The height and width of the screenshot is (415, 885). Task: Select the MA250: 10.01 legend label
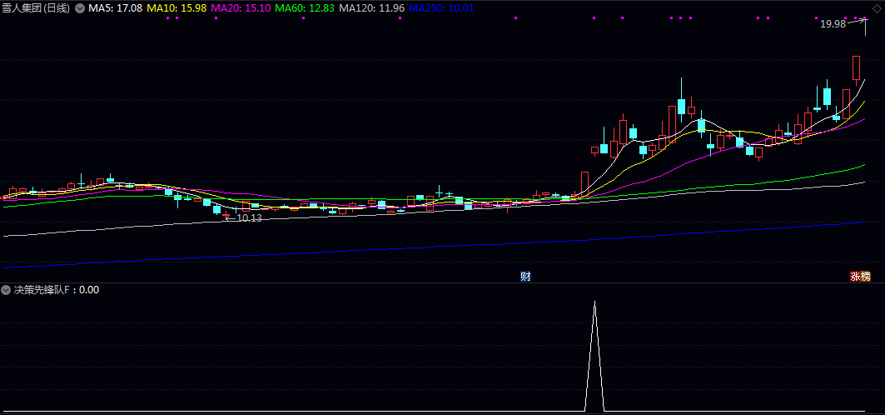tap(441, 8)
